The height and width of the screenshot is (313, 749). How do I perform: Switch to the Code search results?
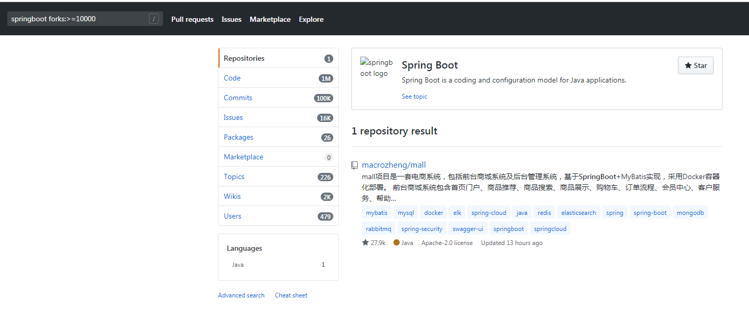(x=232, y=78)
